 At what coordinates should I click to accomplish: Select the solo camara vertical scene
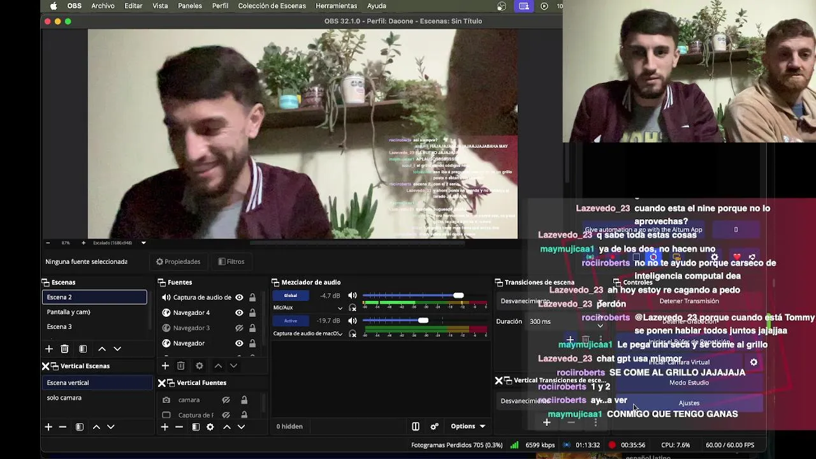point(98,398)
